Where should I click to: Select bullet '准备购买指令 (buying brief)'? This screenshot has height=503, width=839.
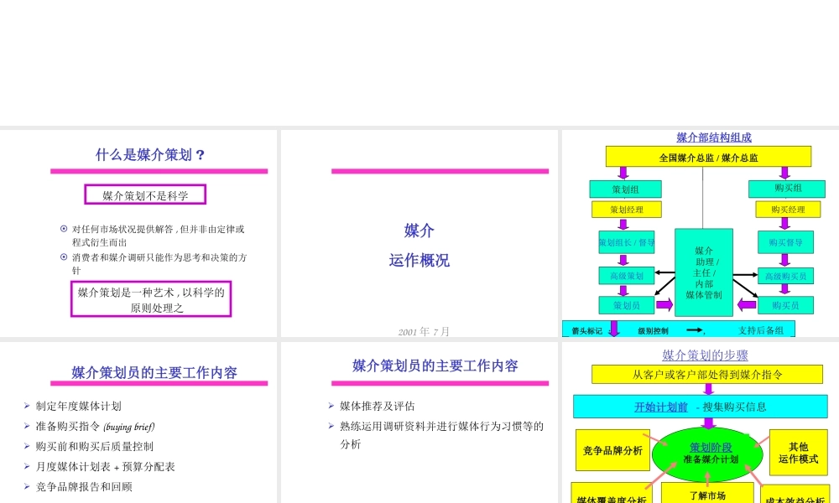coord(96,427)
